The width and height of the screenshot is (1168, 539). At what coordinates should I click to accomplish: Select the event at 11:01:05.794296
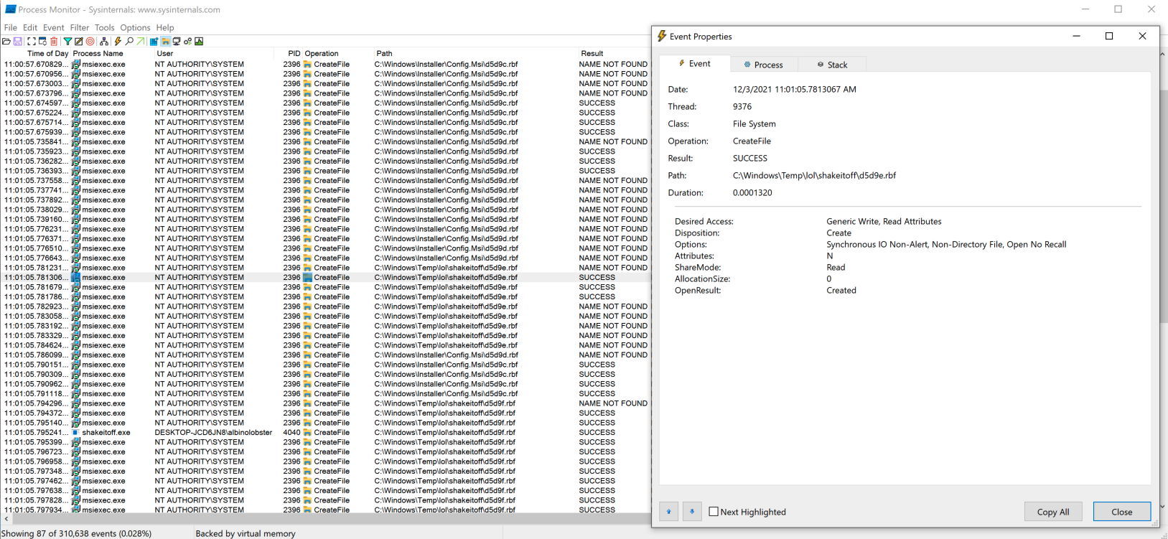[x=325, y=403]
